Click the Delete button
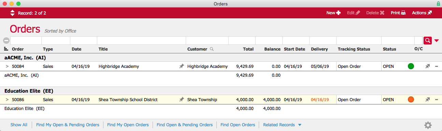The width and height of the screenshot is (442, 131). click(x=375, y=13)
